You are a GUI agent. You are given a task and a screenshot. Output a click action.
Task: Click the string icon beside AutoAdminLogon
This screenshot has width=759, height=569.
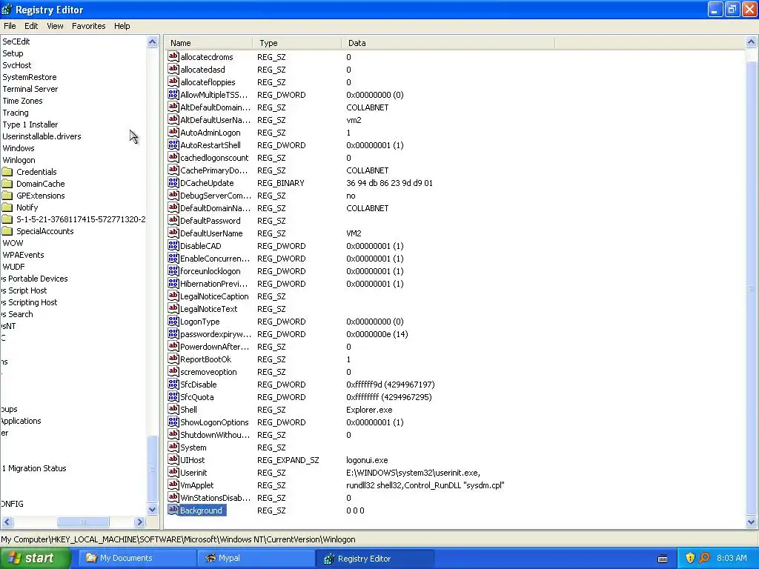point(173,132)
